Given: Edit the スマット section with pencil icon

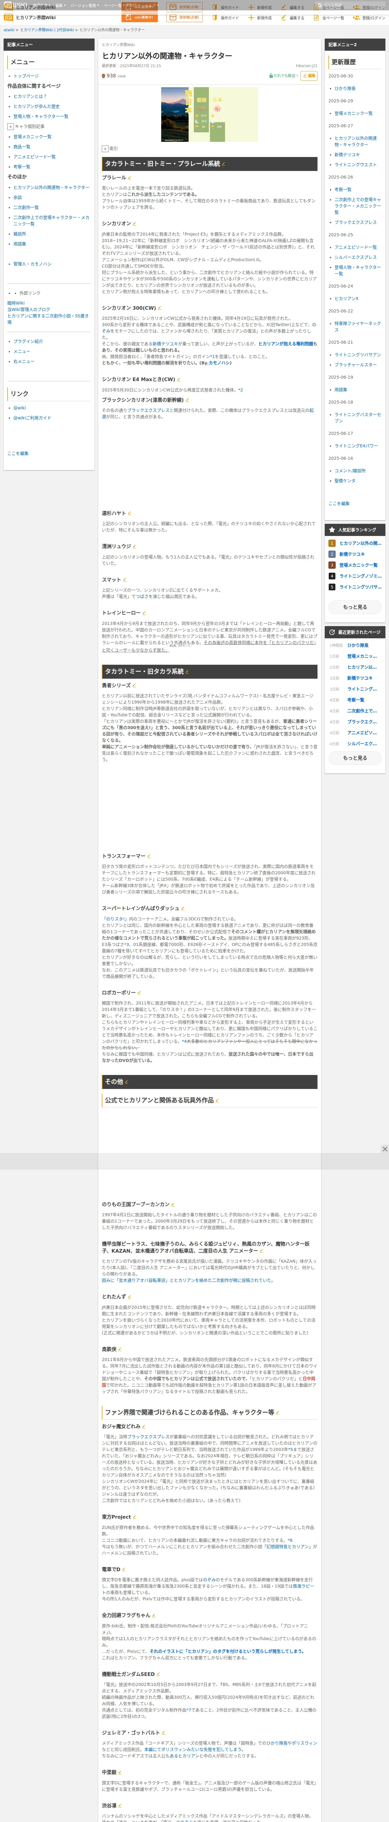Looking at the screenshot, I should tap(125, 579).
